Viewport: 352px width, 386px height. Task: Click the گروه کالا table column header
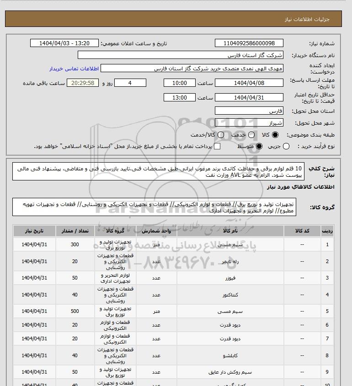pos(115,231)
